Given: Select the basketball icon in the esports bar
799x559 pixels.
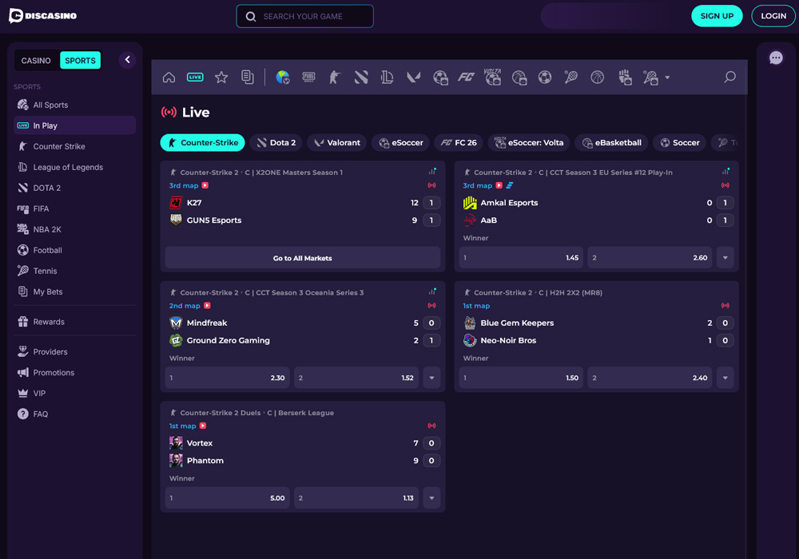Looking at the screenshot, I should point(596,77).
